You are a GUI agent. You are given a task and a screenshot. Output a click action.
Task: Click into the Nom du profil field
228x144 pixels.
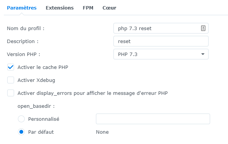pos(161,28)
